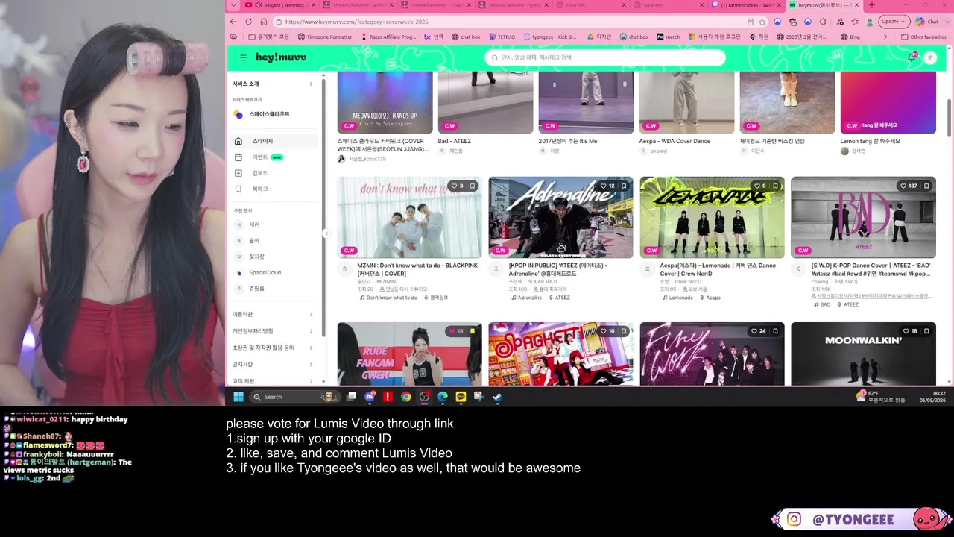Bookmark the Aespa Lemonade cover video

coord(775,186)
